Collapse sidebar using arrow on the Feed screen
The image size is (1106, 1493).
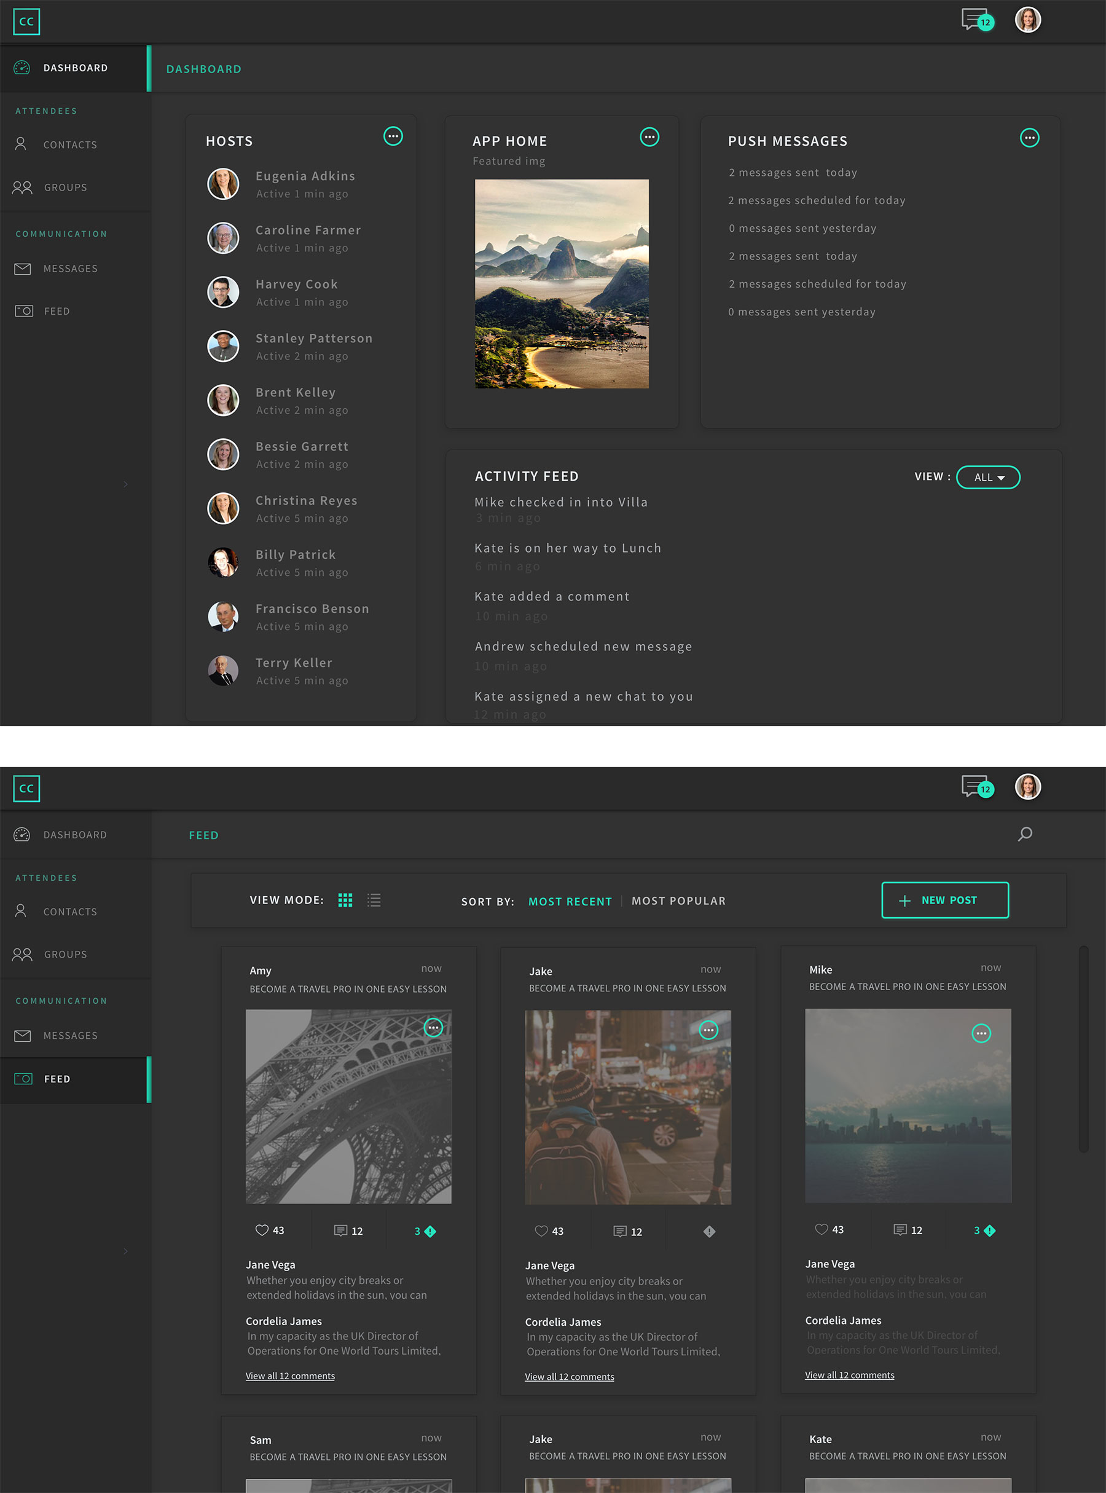pos(125,1251)
